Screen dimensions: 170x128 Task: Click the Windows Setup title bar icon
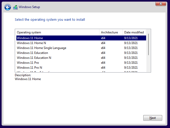(16, 7)
